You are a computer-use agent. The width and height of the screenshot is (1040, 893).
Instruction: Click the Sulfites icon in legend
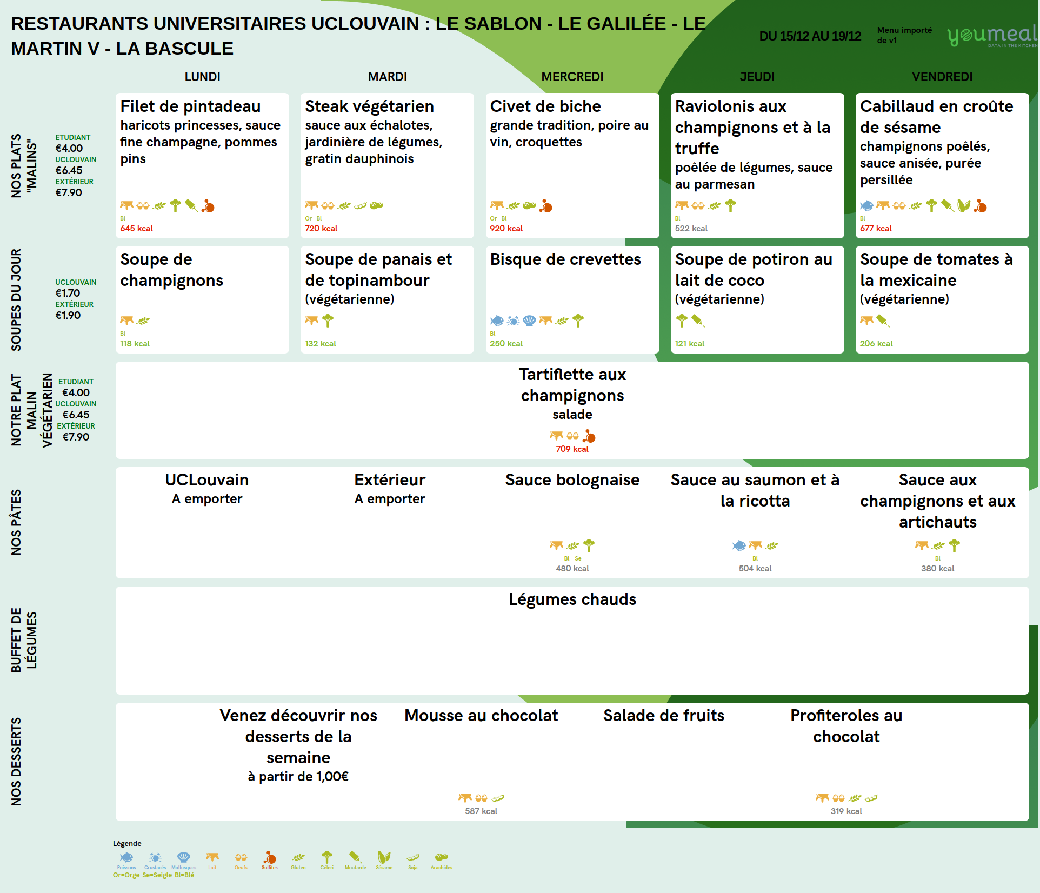click(270, 857)
